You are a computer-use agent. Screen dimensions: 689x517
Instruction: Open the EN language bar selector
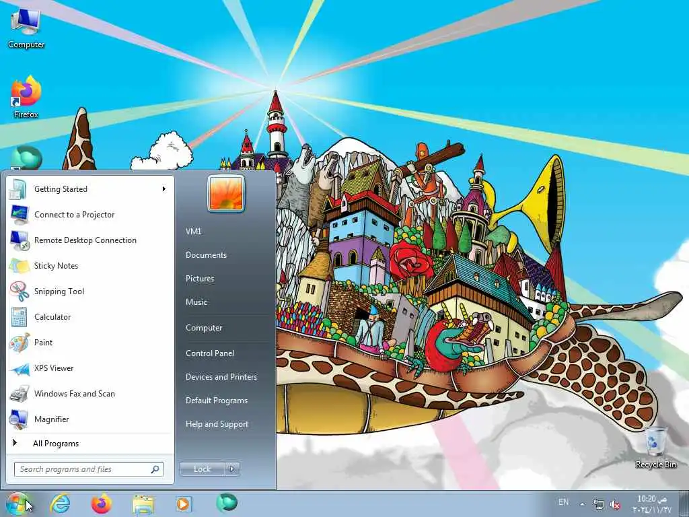(563, 502)
